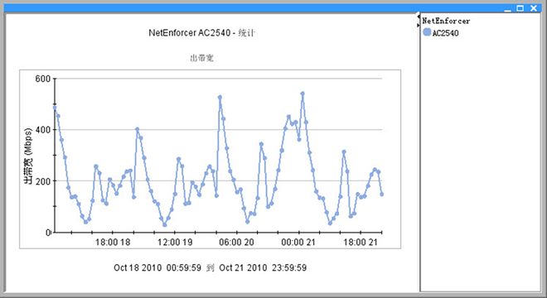Click the AC2540 legend color swatch
The image size is (547, 298).
427,32
